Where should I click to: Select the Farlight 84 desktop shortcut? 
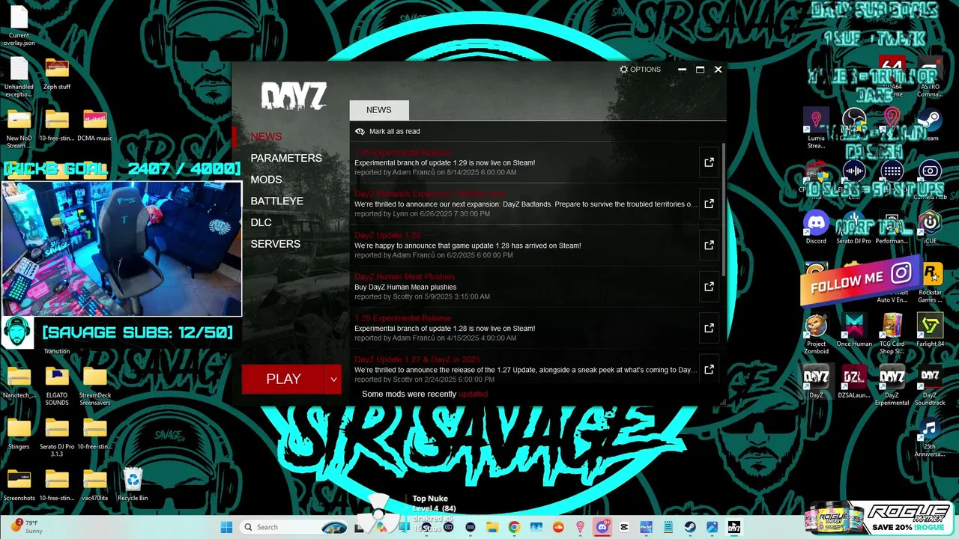coord(930,329)
